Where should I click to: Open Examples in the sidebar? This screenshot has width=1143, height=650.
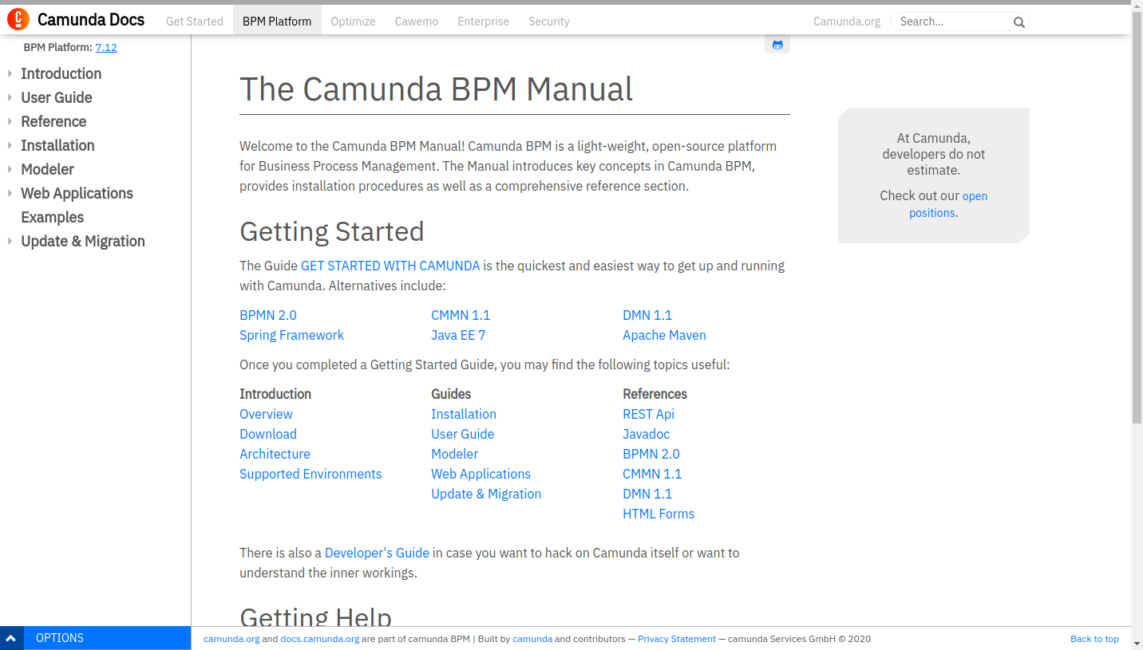(x=52, y=217)
